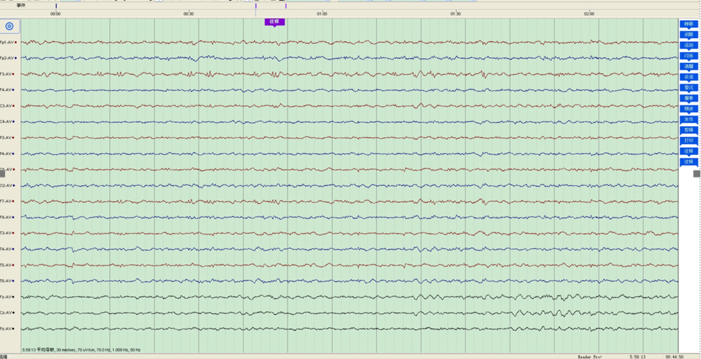Insert the 睁眼 (eyes open) event marker
Screen dimensions: 701x359
click(688, 24)
